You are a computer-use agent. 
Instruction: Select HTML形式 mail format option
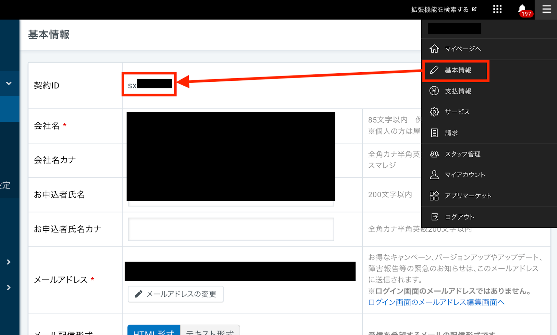154,330
